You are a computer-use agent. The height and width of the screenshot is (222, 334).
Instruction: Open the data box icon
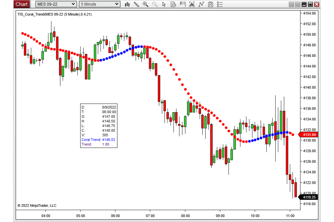[173, 4]
